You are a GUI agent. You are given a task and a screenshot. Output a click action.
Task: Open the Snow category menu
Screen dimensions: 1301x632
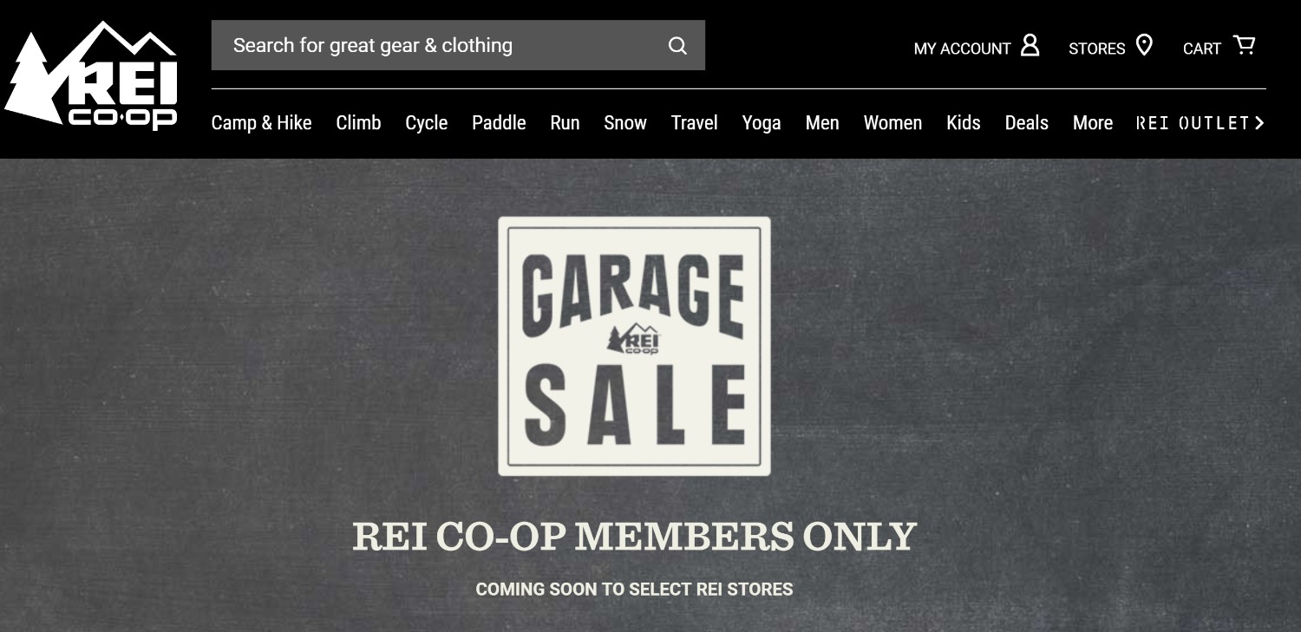click(625, 123)
